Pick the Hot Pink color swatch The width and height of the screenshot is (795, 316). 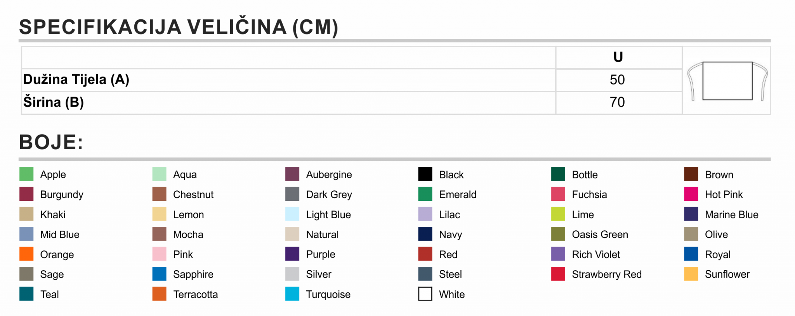click(691, 194)
